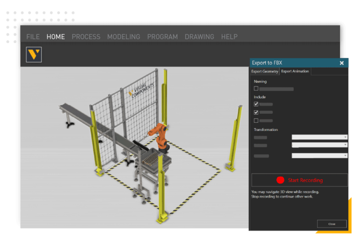358x236 pixels.
Task: Click the red record circle icon
Action: 280,180
